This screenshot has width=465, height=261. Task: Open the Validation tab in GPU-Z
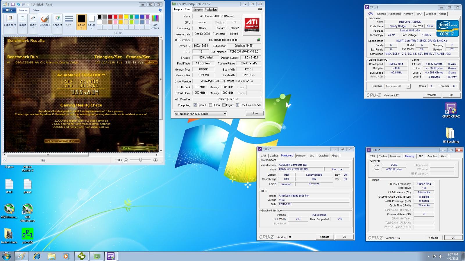tap(211, 10)
